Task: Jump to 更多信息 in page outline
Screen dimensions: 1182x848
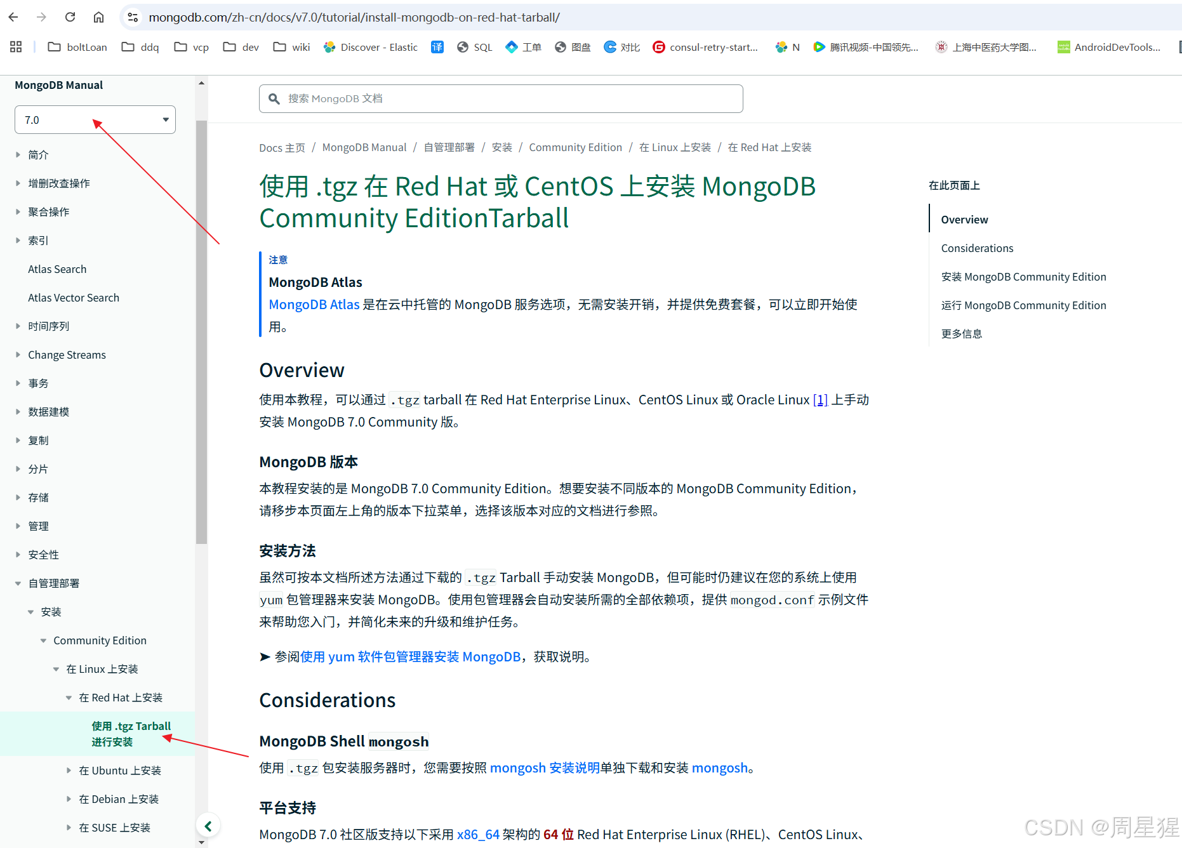Action: pos(961,334)
